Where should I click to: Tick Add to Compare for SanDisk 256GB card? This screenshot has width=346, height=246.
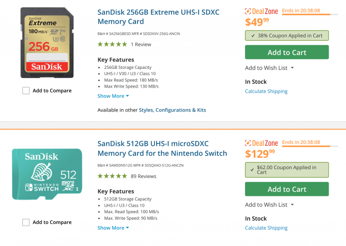coord(26,91)
